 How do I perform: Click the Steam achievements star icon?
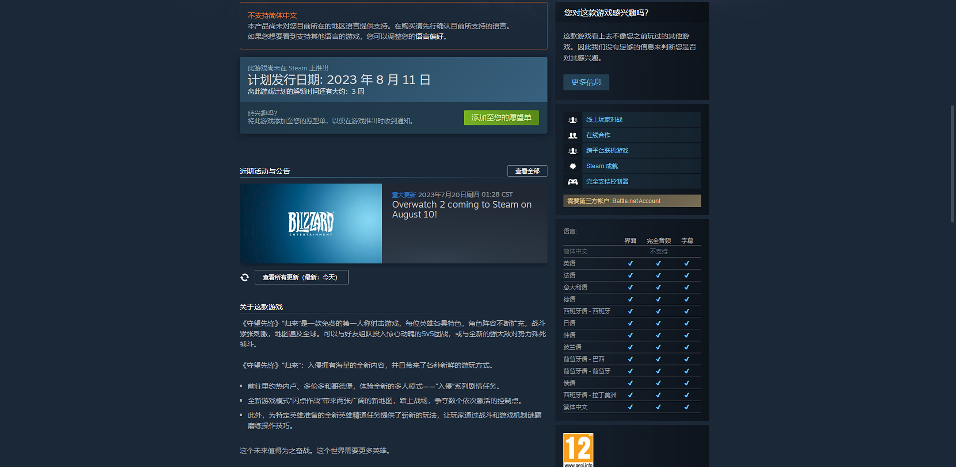coord(573,166)
